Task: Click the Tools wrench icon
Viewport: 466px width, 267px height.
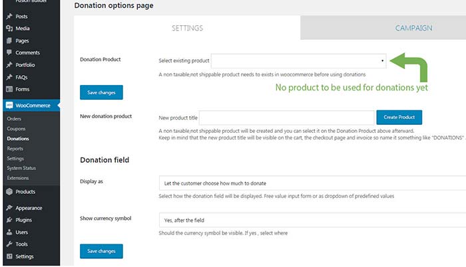Action: click(x=9, y=244)
